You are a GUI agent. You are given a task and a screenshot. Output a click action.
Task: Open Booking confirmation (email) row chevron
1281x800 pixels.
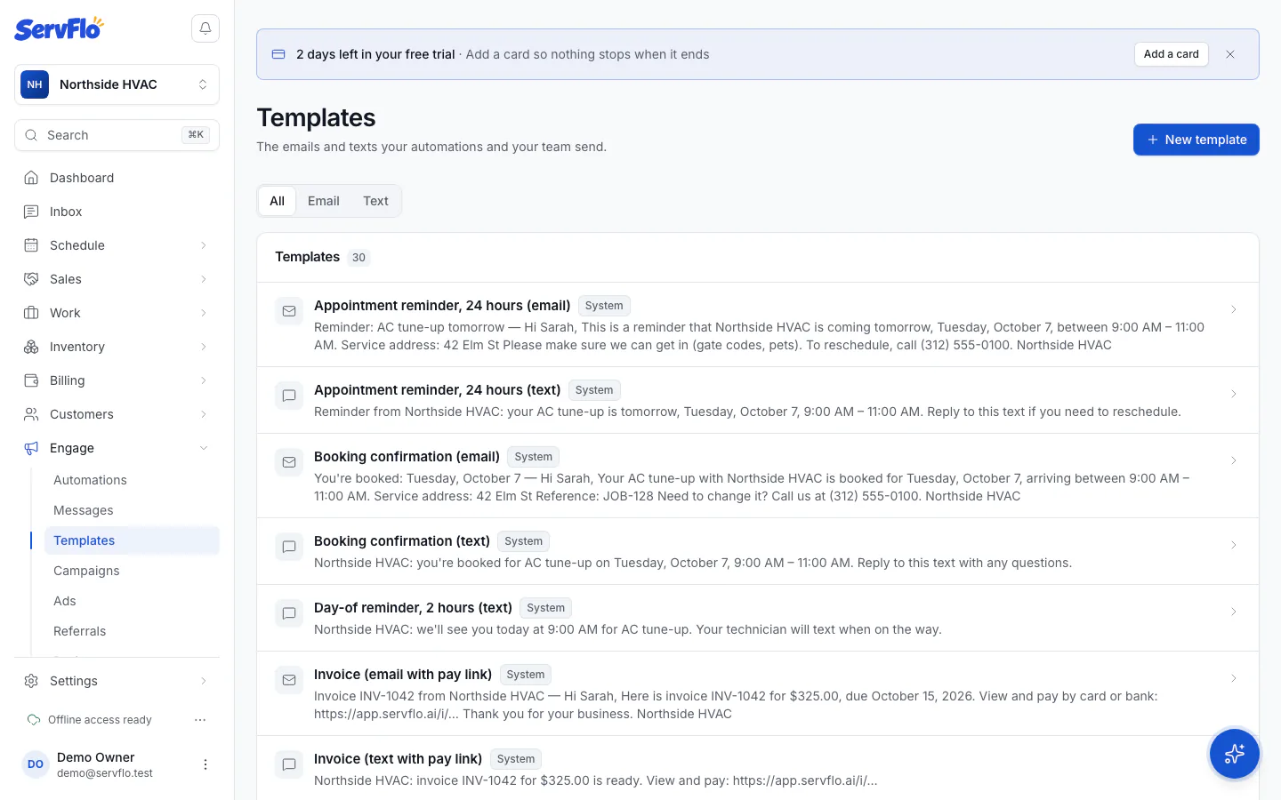(x=1234, y=460)
